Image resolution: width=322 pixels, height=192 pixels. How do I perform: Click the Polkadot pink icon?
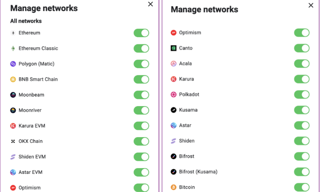pyautogui.click(x=173, y=95)
